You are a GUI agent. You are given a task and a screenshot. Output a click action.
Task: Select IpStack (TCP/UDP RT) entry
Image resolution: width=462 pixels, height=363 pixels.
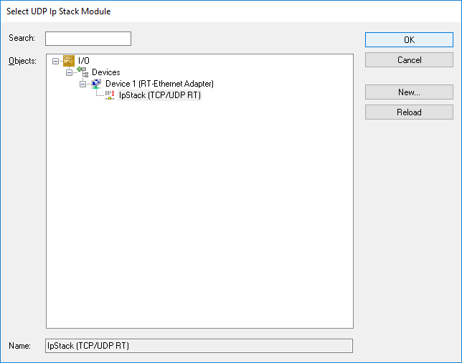160,95
